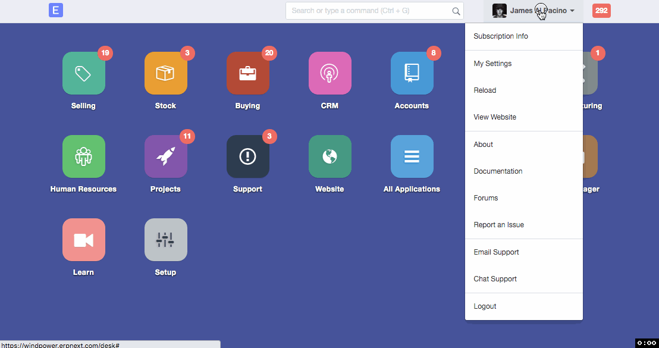Open the Setup sliders icon
Screen dimensions: 659x348
166,240
